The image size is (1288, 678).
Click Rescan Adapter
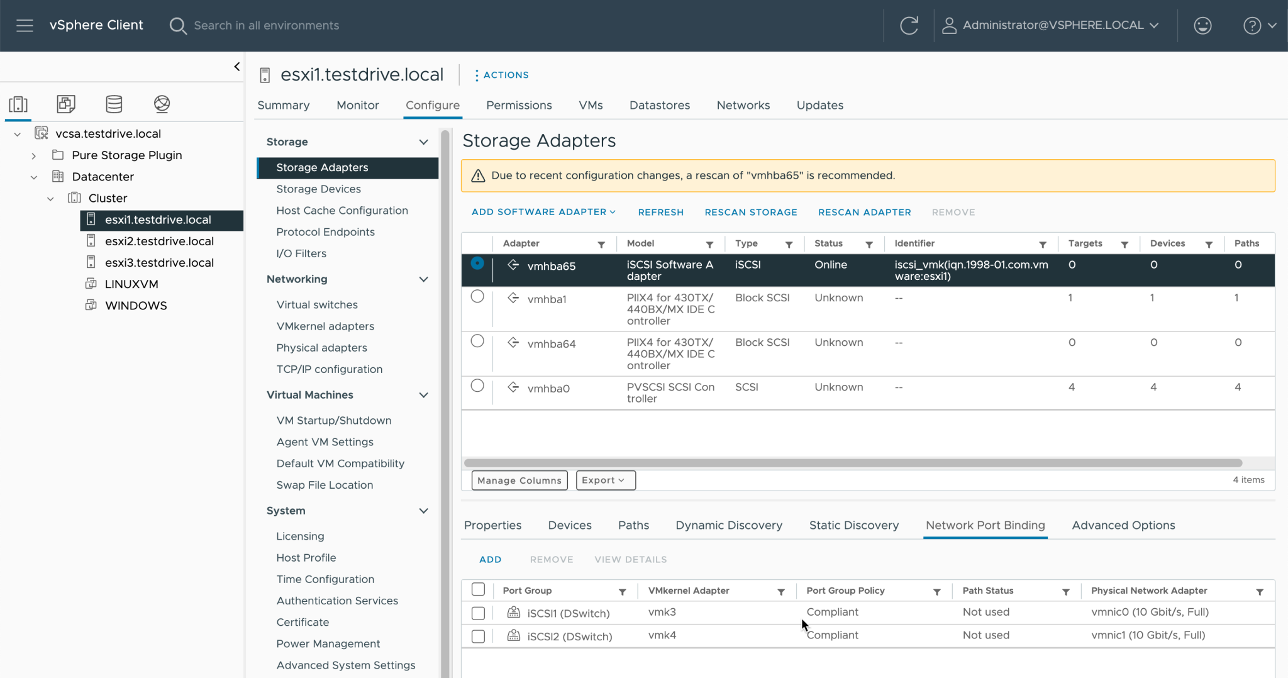(864, 212)
